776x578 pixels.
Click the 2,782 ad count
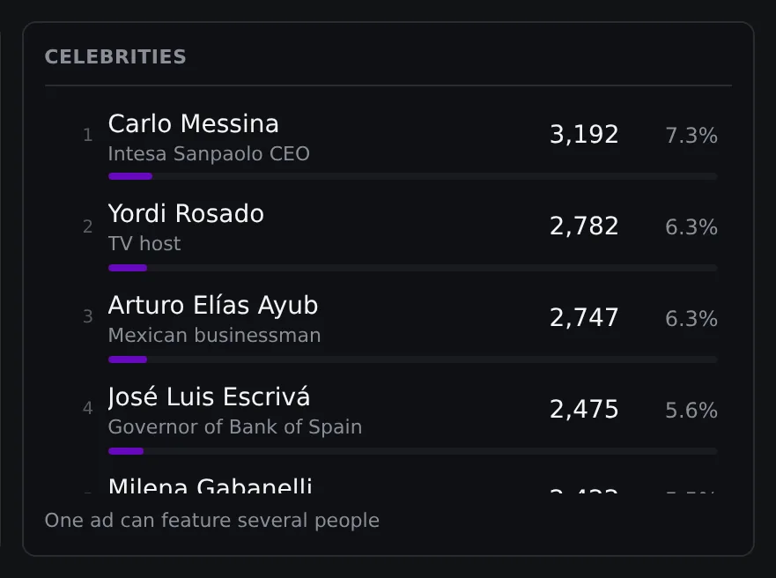(x=584, y=226)
